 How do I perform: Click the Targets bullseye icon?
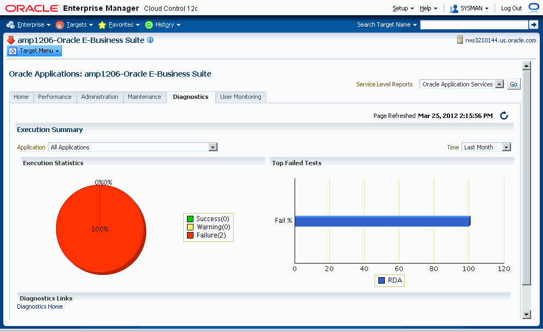click(x=60, y=24)
